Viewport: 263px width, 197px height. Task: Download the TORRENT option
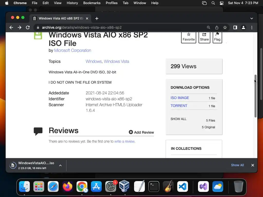click(179, 106)
